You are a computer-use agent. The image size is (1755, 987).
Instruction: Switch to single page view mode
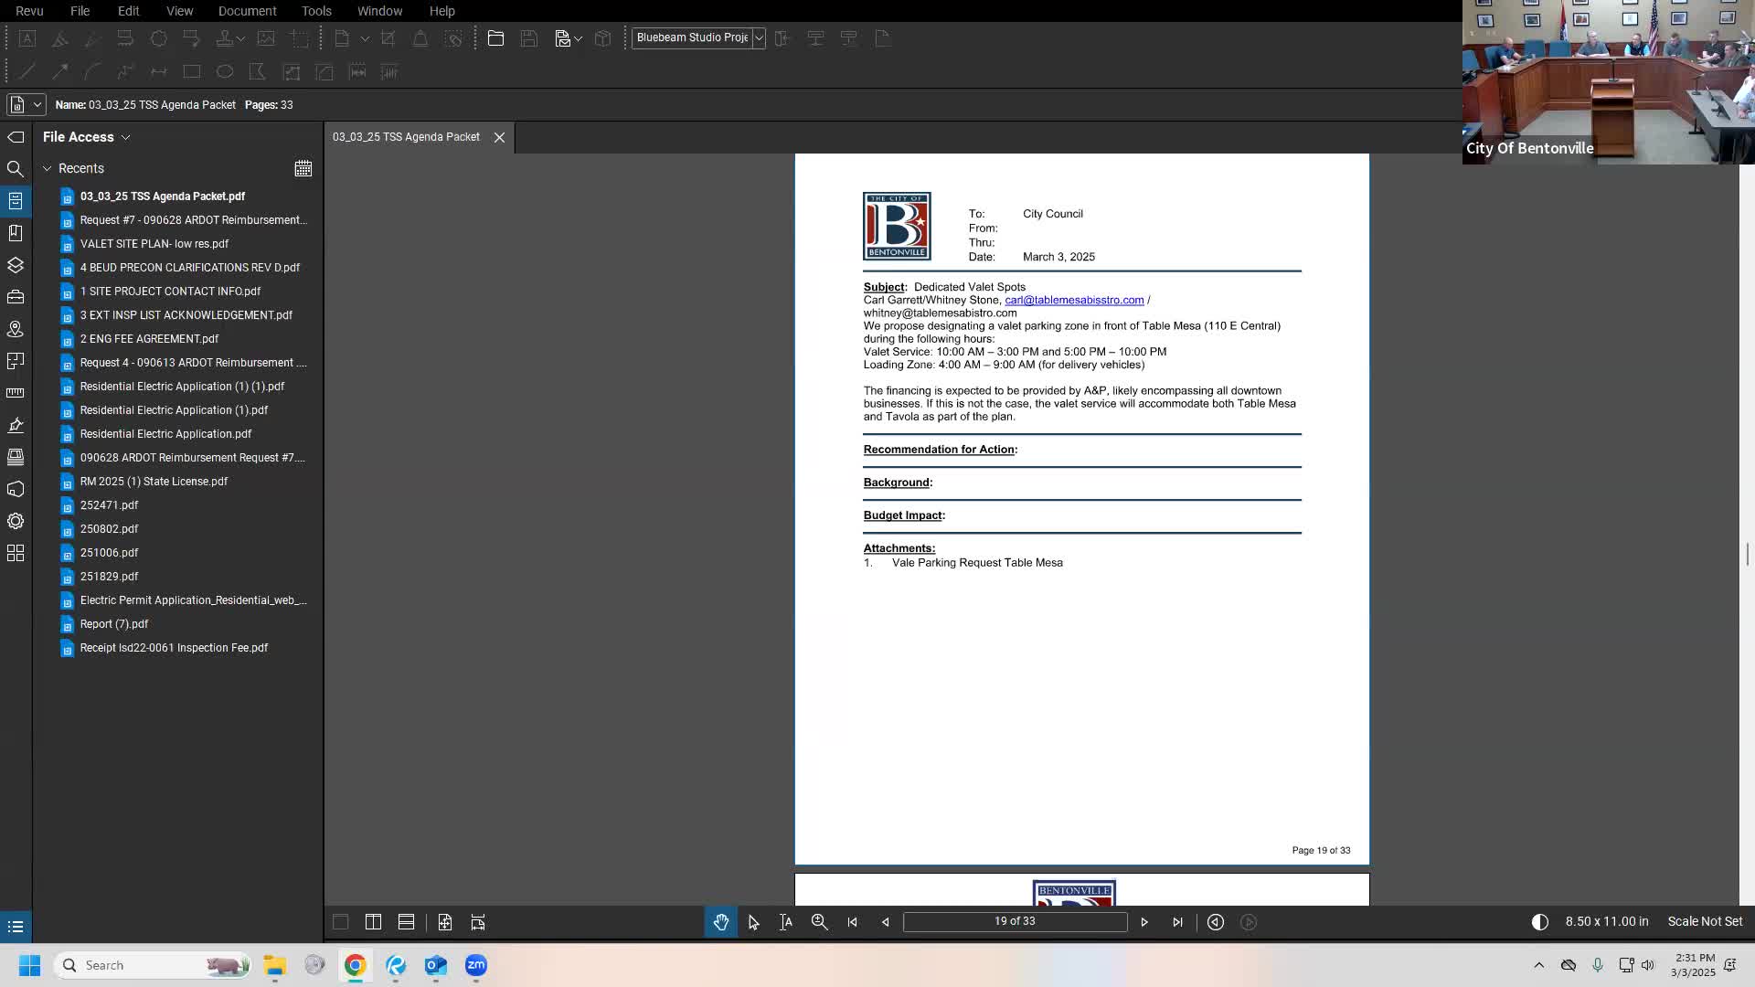tap(341, 922)
